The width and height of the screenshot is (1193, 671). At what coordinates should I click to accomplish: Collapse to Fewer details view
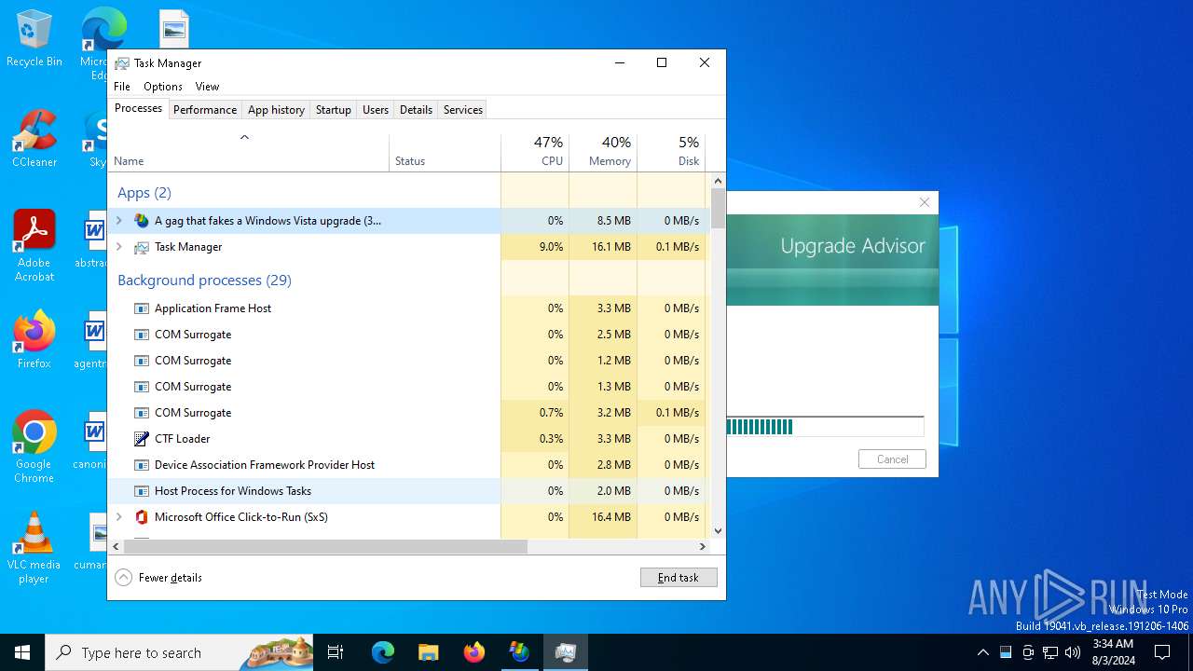point(158,578)
